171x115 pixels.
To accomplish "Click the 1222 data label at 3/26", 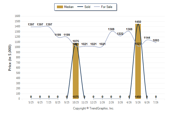I will pos(120,34).
